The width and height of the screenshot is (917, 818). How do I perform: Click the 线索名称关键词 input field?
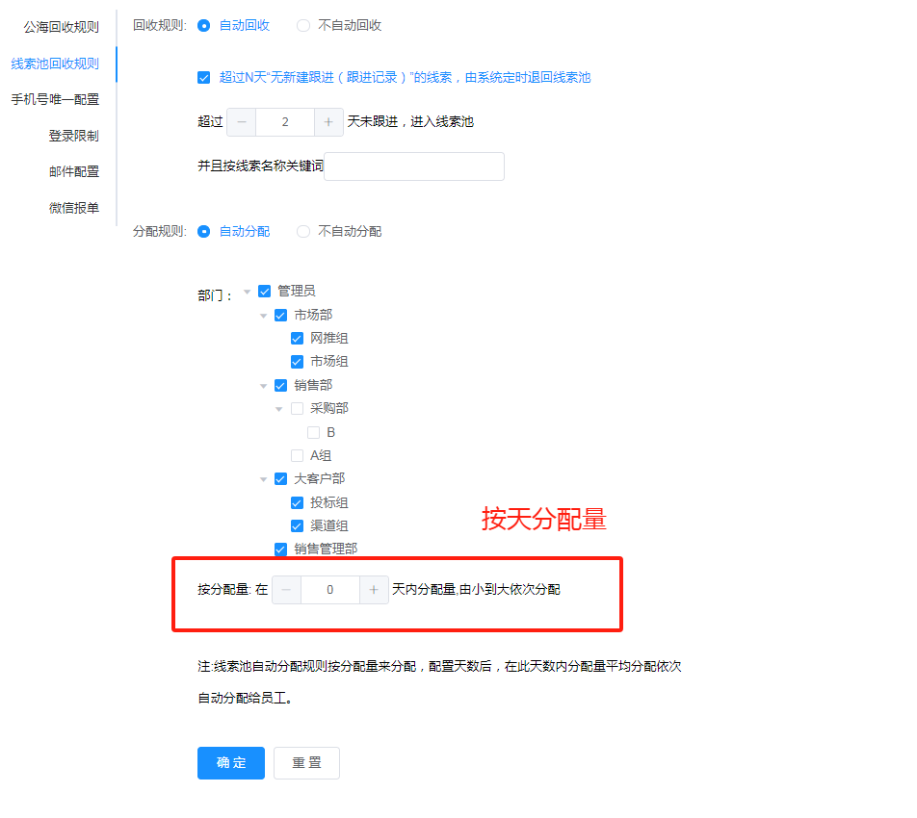click(x=414, y=166)
